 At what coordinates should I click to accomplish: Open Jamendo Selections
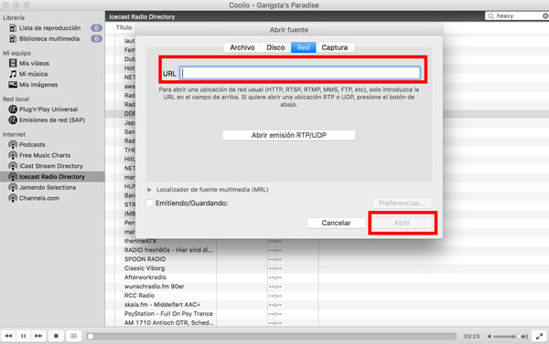tap(48, 188)
